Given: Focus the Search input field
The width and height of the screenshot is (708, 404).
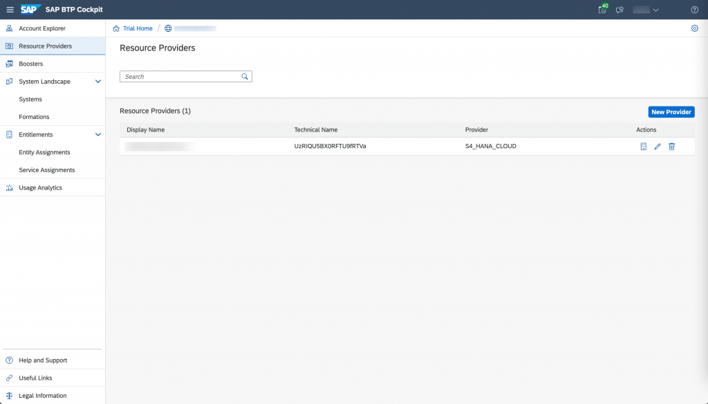Looking at the screenshot, I should coord(185,76).
